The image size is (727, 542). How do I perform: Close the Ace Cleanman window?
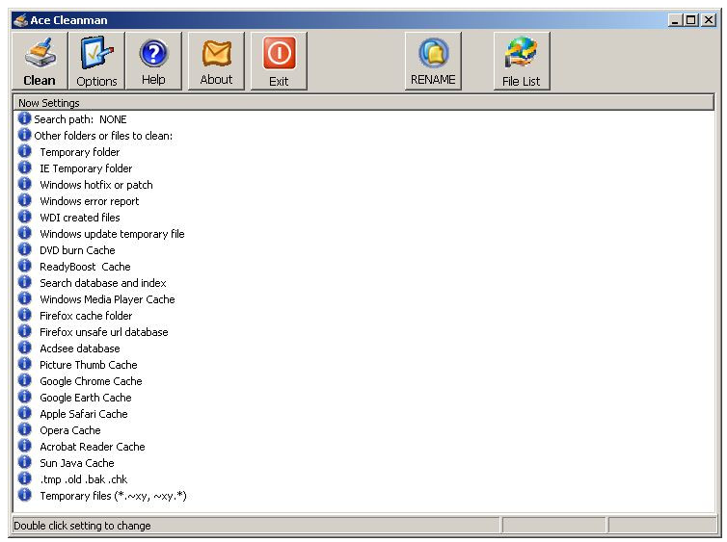(x=708, y=20)
